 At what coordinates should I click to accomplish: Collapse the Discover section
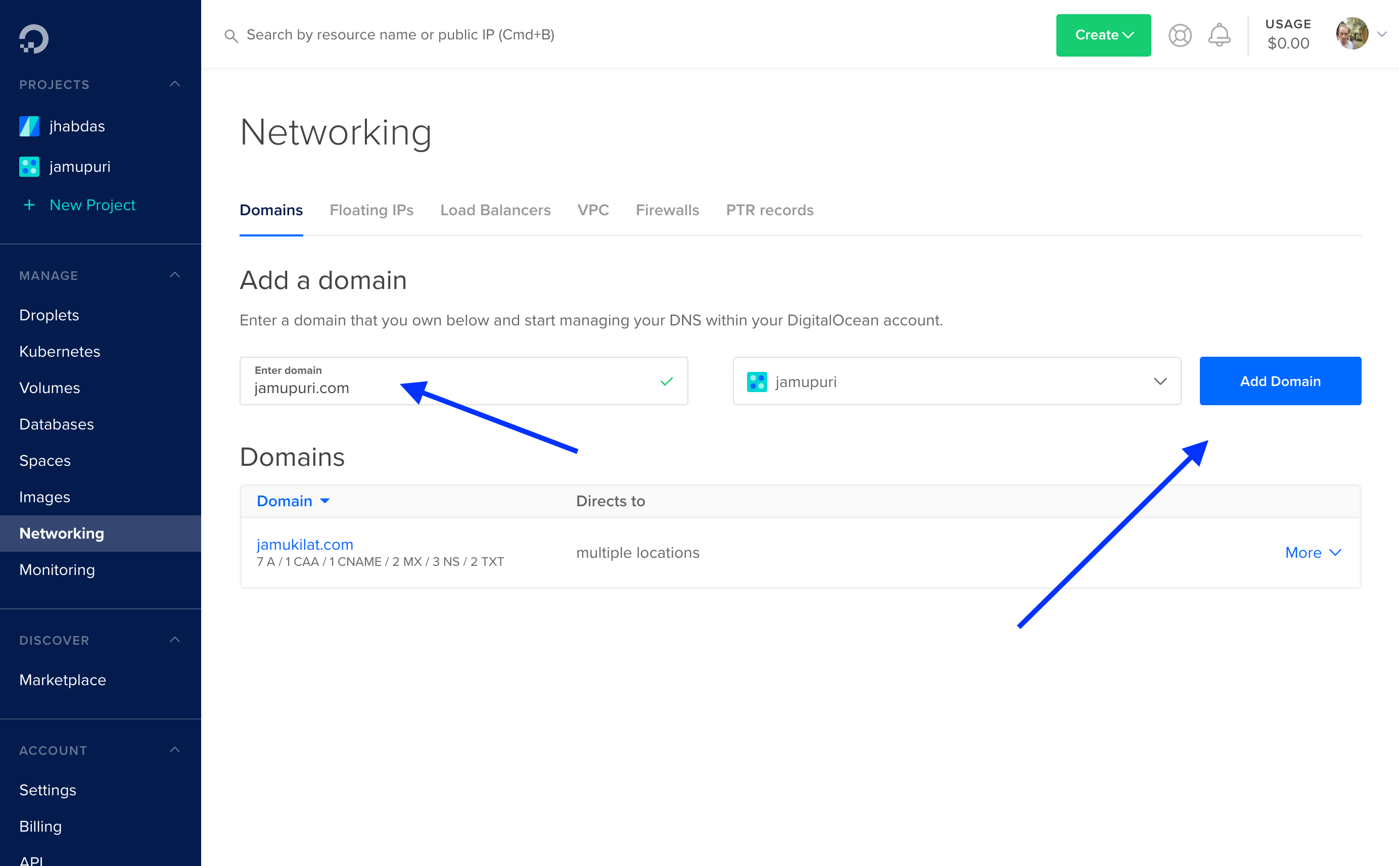175,640
